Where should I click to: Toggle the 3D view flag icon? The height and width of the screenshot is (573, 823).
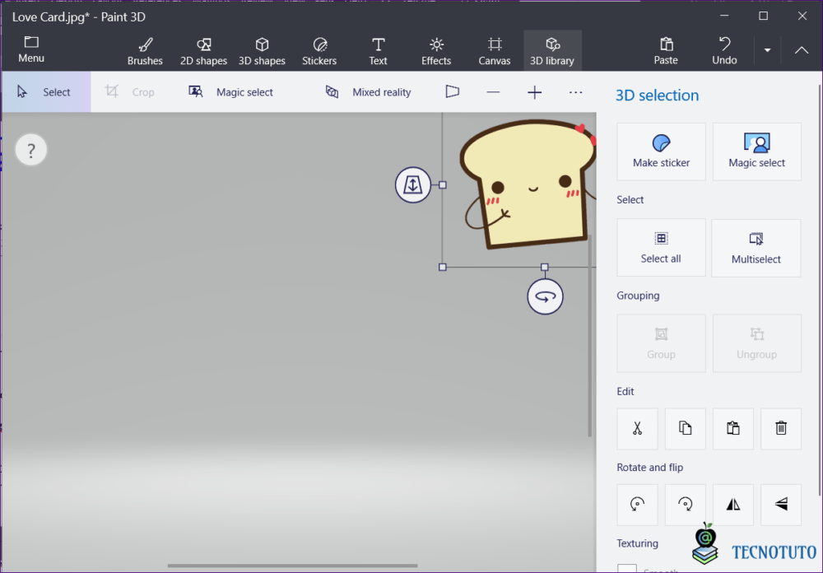[x=452, y=92]
